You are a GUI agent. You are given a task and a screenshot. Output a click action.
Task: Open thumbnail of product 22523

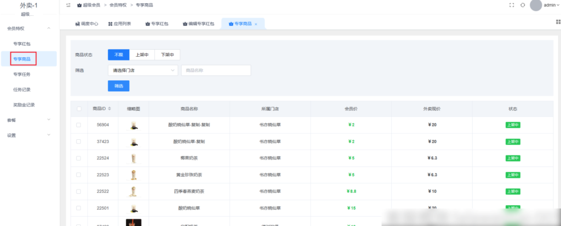tap(134, 175)
